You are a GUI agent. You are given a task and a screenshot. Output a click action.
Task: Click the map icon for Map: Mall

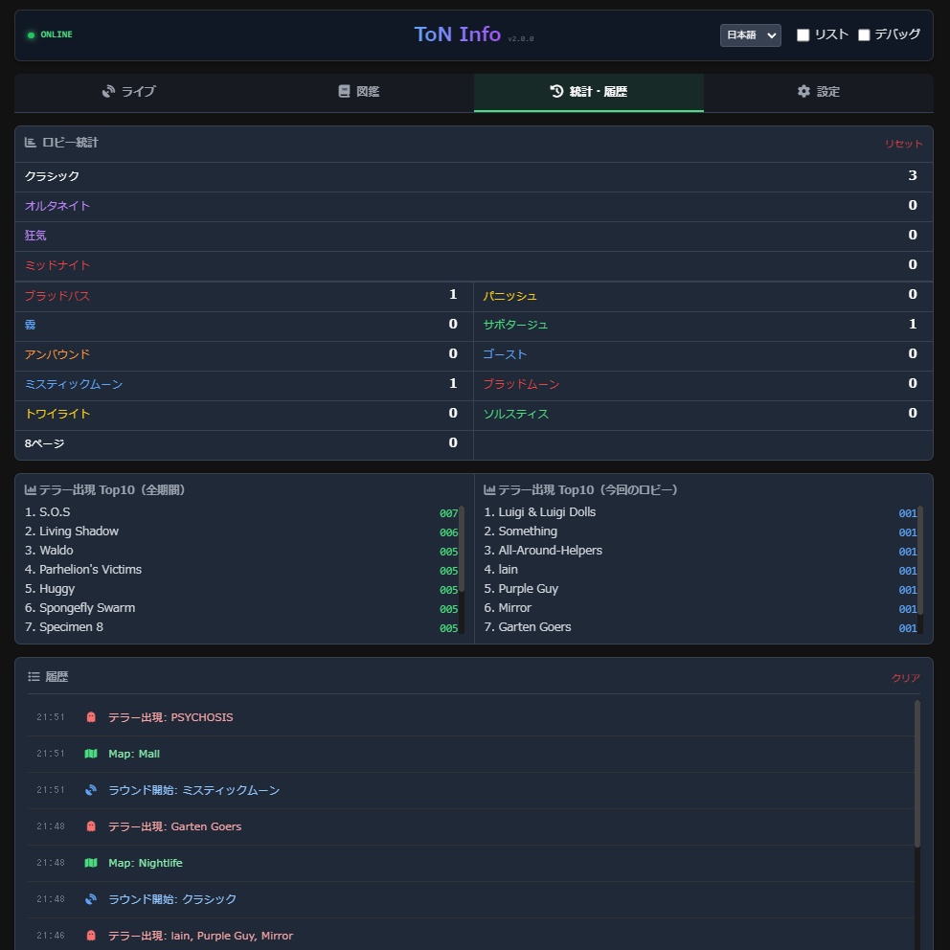tap(91, 754)
